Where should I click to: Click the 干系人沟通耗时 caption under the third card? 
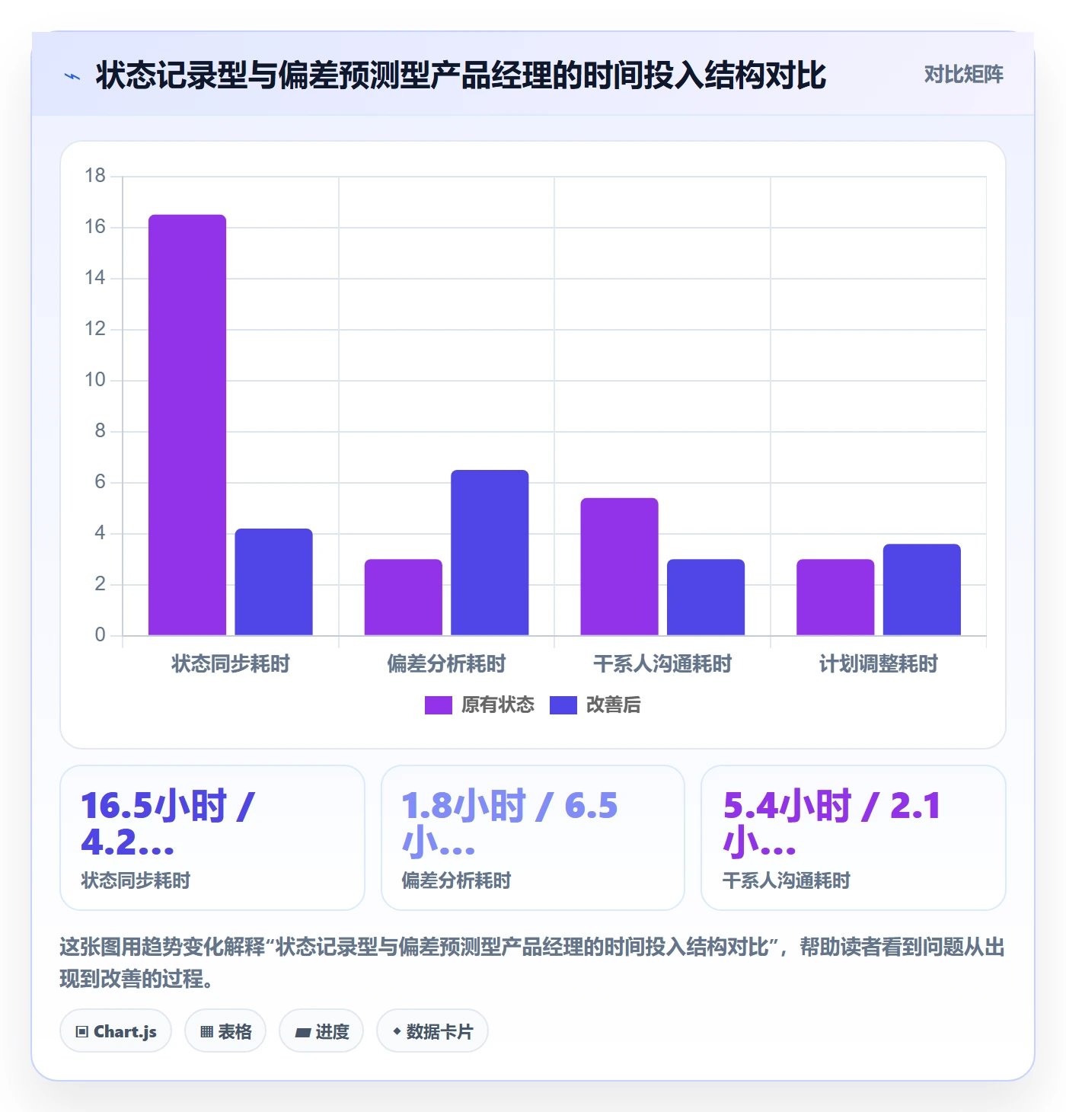(x=787, y=880)
